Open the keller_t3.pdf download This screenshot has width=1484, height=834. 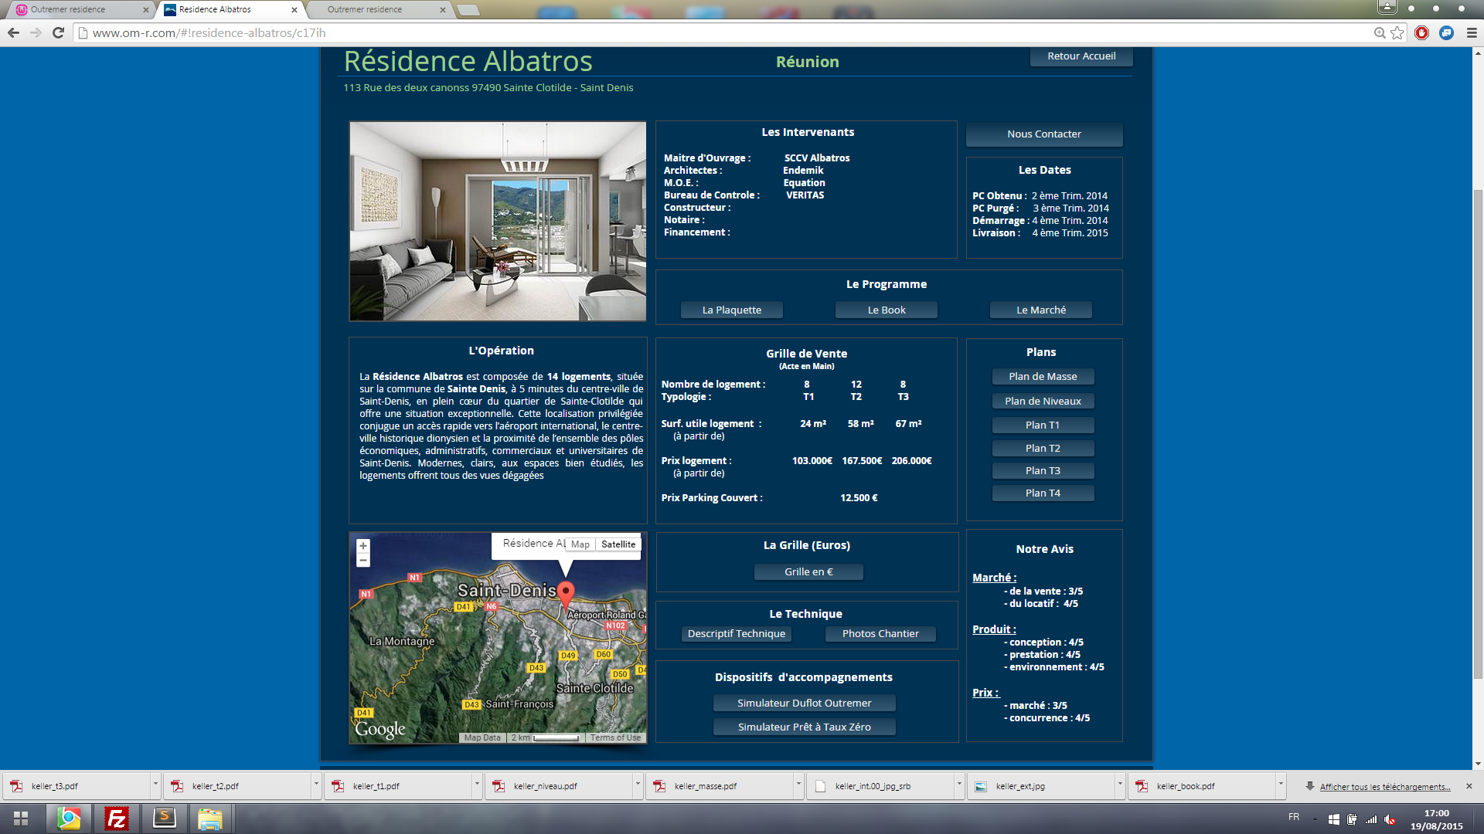(76, 786)
